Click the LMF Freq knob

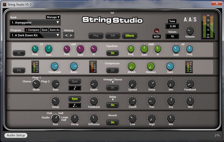coord(67,49)
